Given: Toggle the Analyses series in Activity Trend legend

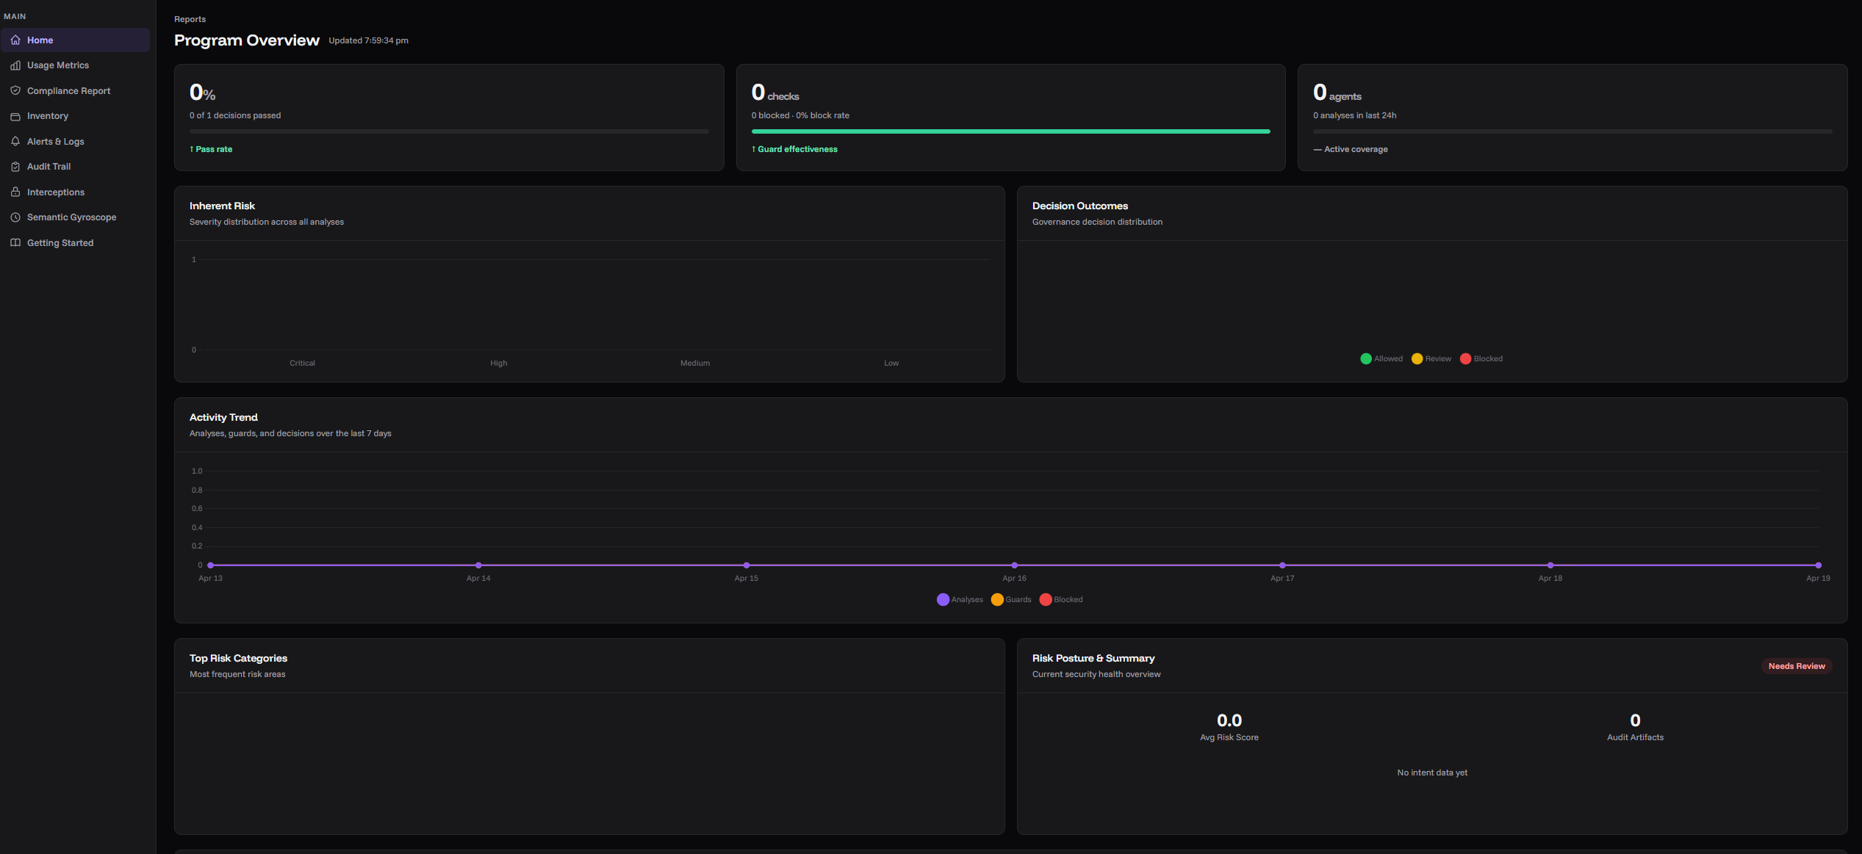Looking at the screenshot, I should (x=960, y=600).
